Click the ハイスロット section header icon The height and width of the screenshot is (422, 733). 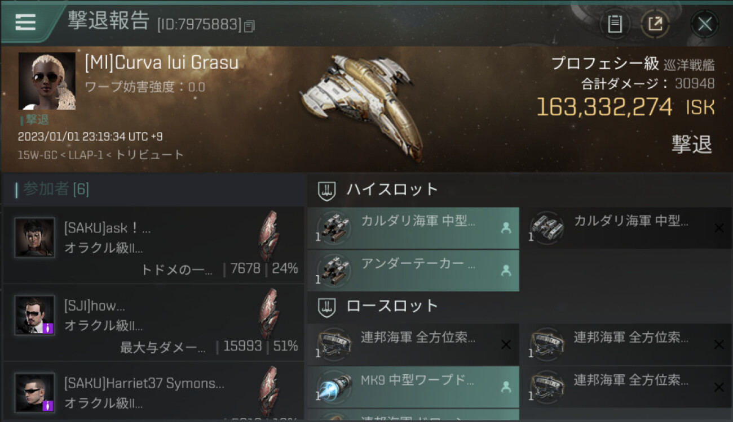(x=326, y=190)
